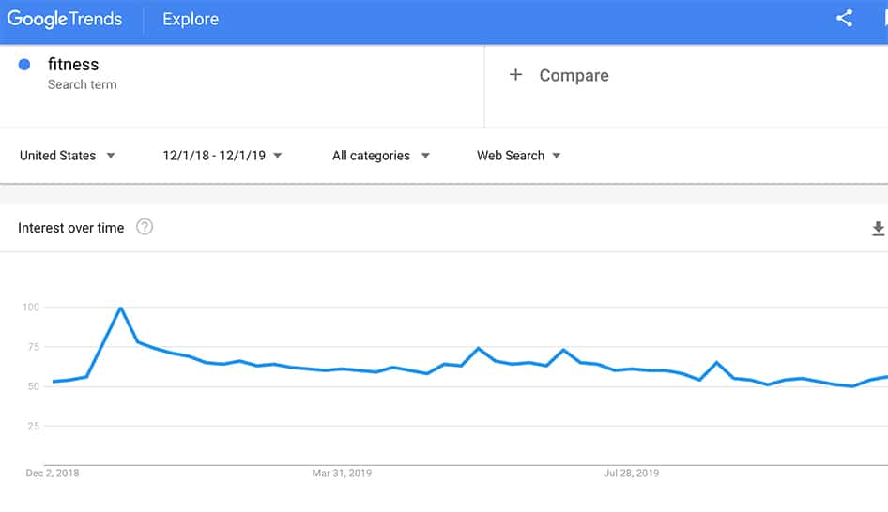Click the blue dot next to fitness

24,65
